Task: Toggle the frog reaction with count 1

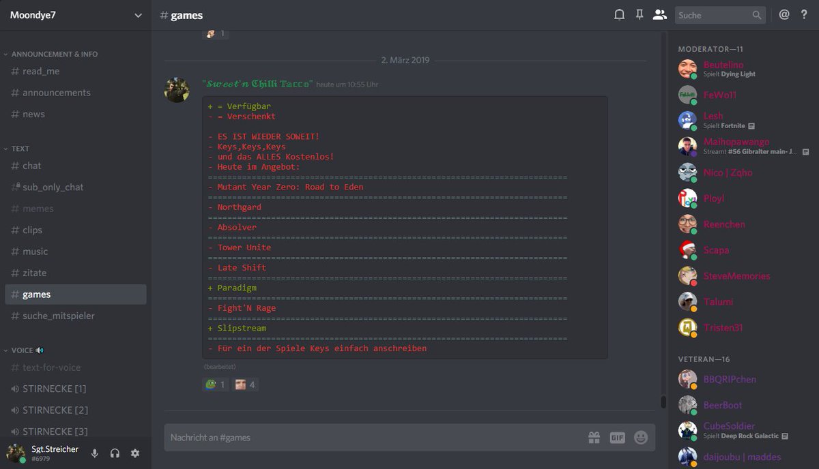Action: [216, 384]
